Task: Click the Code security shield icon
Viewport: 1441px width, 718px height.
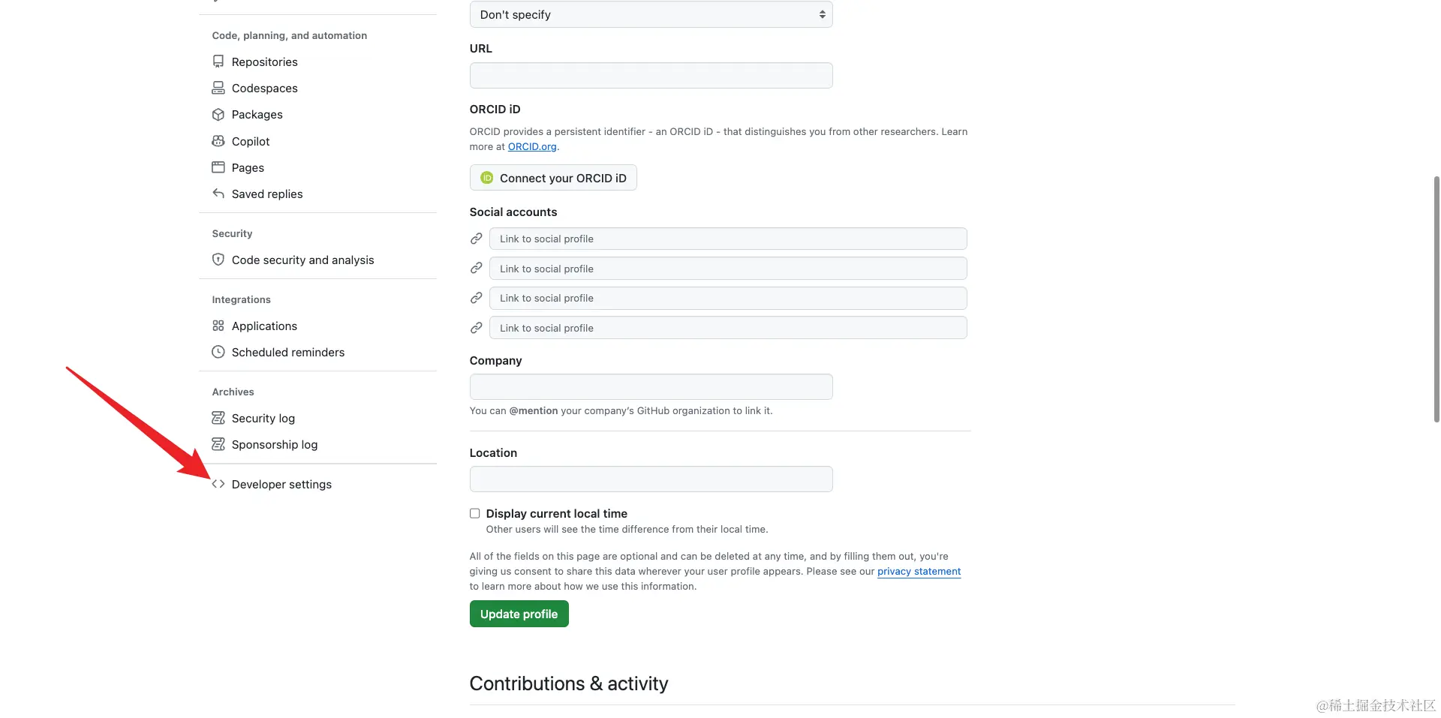Action: point(218,260)
